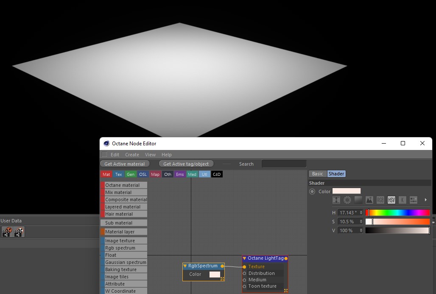The image size is (436, 294).
Task: Click the RgbSpectrum node output port
Action: pyautogui.click(x=222, y=266)
